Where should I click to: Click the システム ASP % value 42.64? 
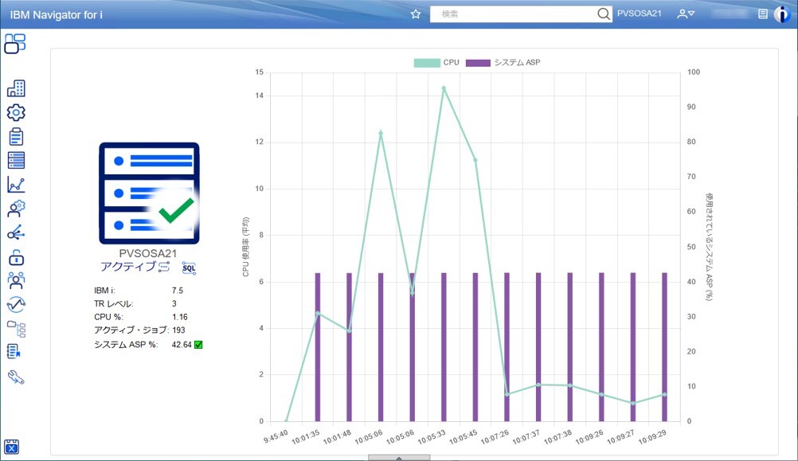(182, 345)
